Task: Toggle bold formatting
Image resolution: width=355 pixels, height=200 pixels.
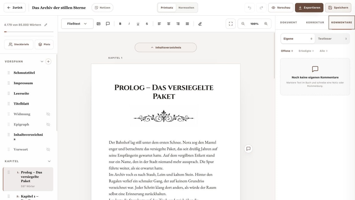Action: tap(120, 24)
